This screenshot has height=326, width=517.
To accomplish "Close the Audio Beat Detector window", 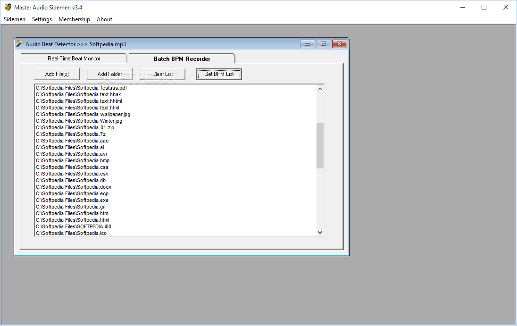I will click(339, 44).
